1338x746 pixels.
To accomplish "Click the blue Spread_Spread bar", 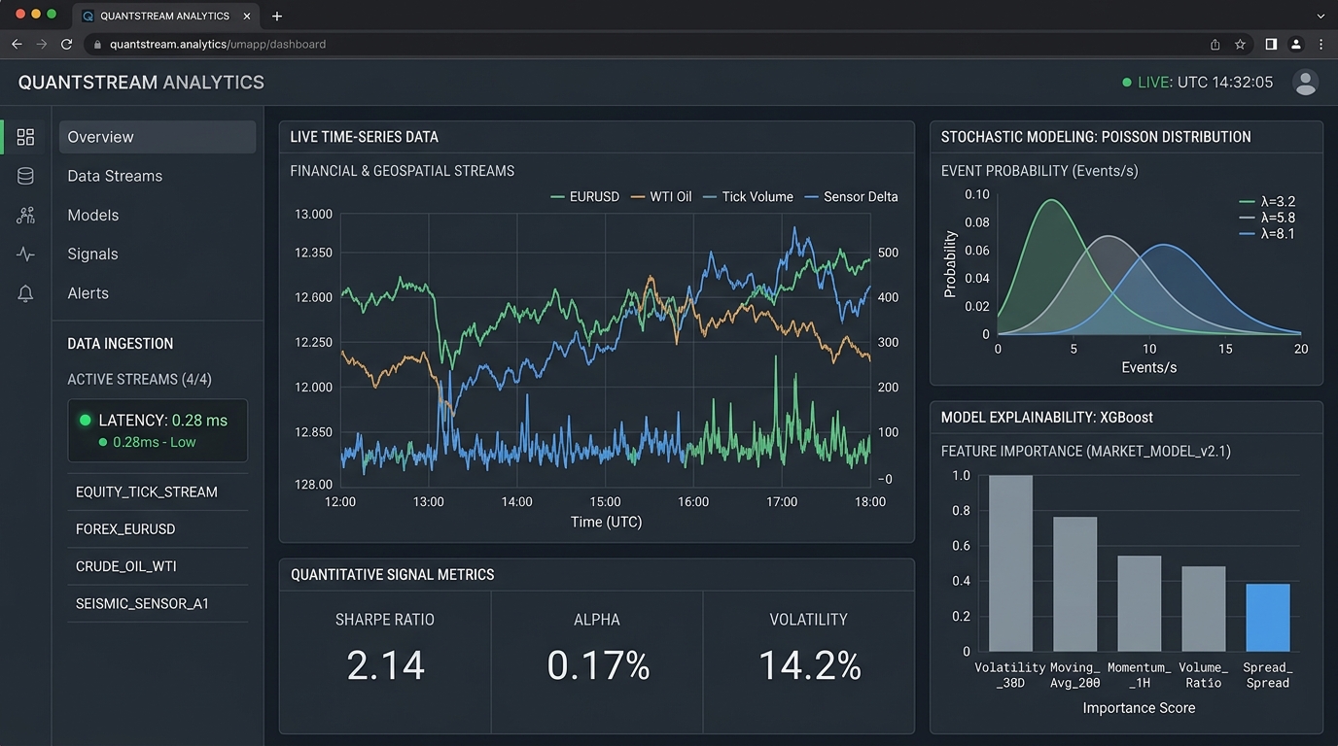I will click(x=1268, y=618).
